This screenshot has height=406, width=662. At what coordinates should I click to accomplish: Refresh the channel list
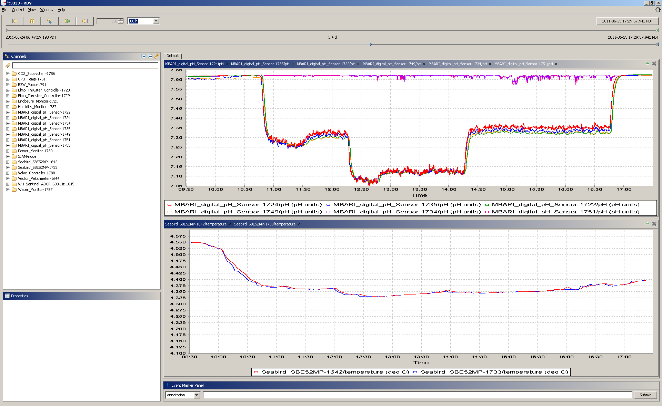[157, 56]
